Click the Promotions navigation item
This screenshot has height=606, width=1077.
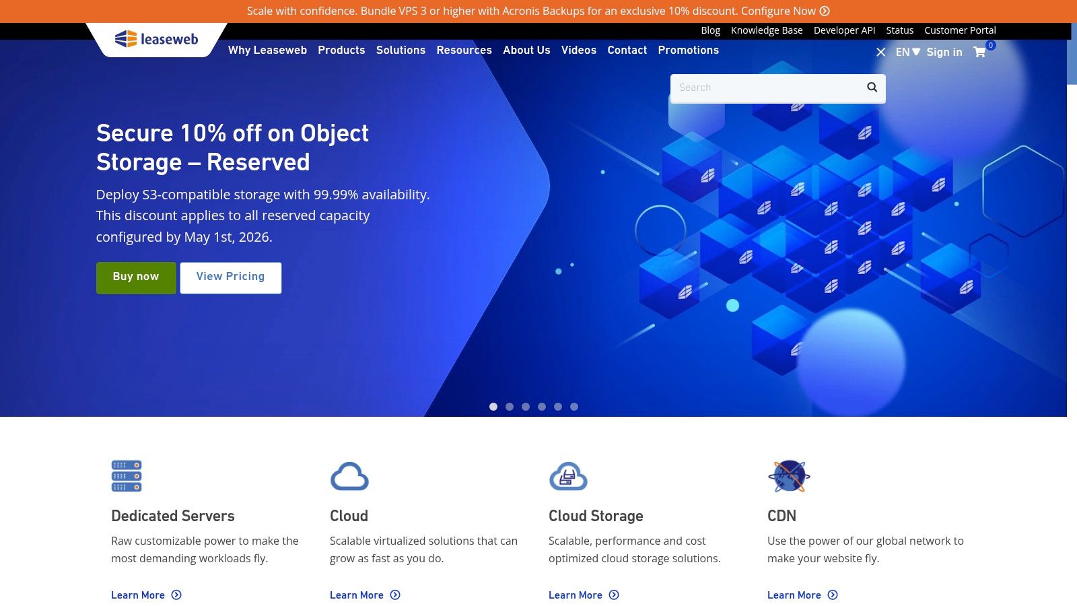(x=688, y=50)
